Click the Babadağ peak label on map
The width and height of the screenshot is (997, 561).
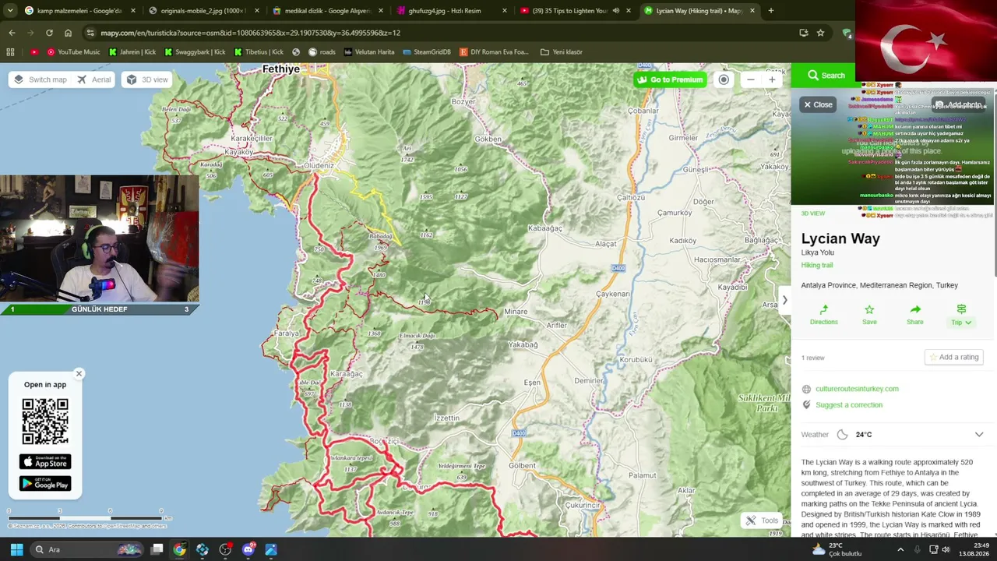coord(380,236)
